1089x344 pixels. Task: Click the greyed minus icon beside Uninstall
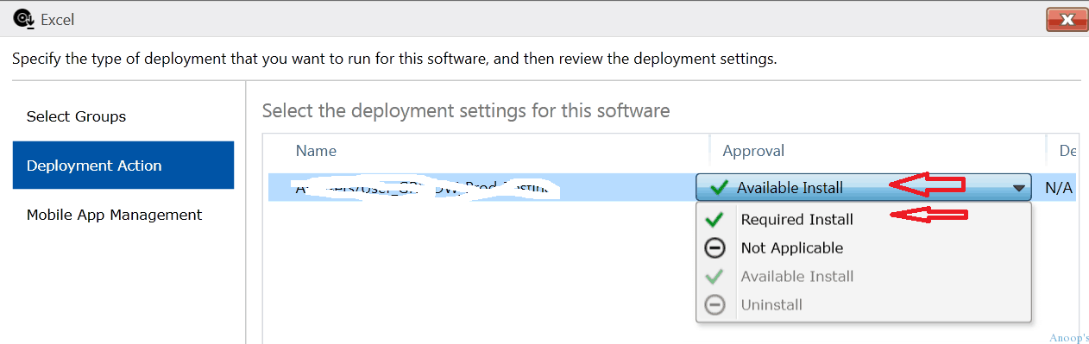(714, 305)
